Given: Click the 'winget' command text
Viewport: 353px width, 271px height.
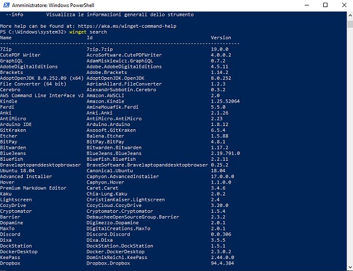Looking at the screenshot, I should (78, 32).
